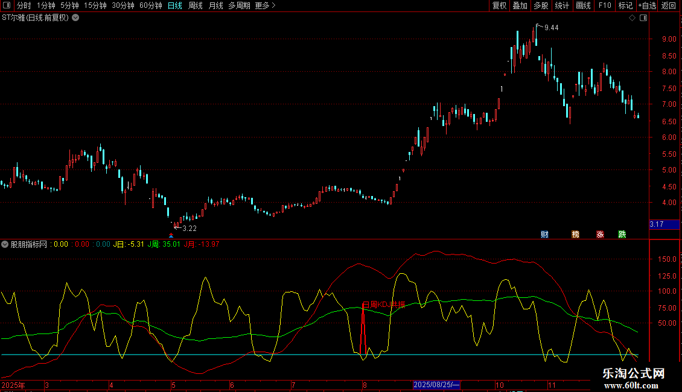
Task: Click the 3.22 low price label
Action: click(x=190, y=228)
